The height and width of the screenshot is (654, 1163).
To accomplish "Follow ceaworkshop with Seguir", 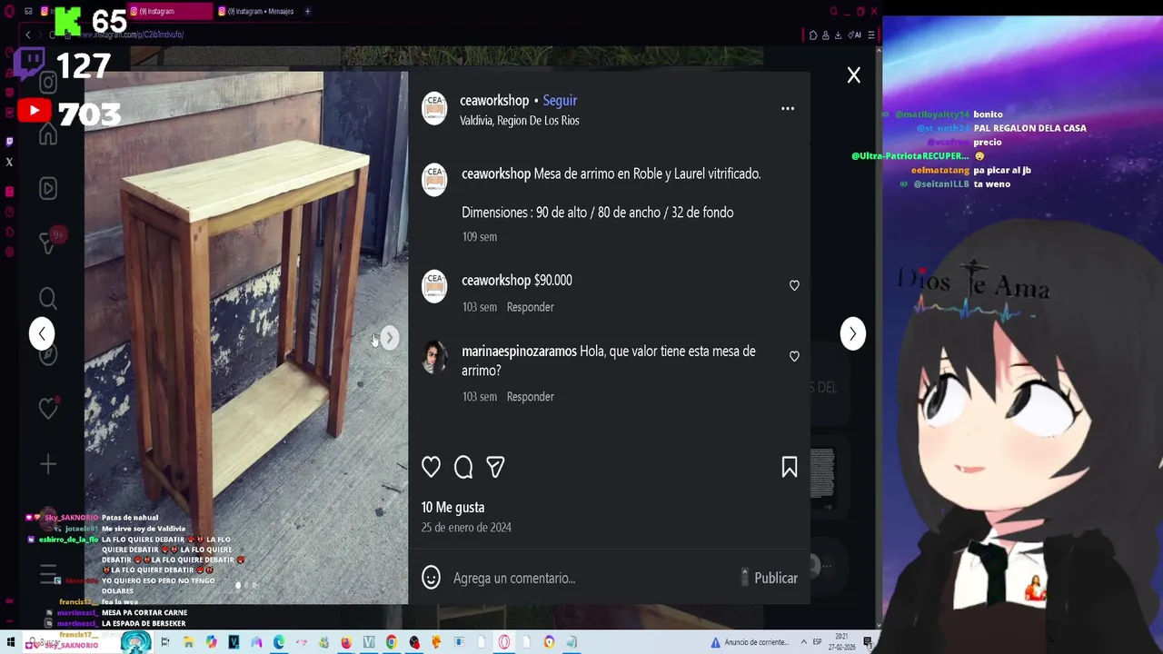I will [560, 100].
